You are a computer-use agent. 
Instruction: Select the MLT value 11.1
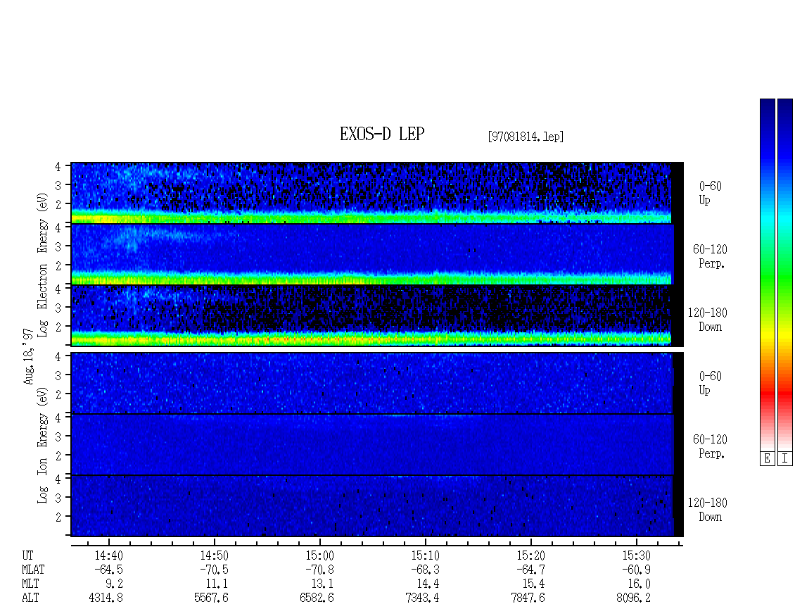217,584
